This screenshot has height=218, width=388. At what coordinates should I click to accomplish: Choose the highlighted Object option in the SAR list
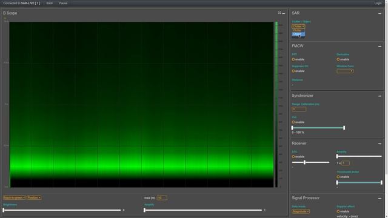coord(298,34)
